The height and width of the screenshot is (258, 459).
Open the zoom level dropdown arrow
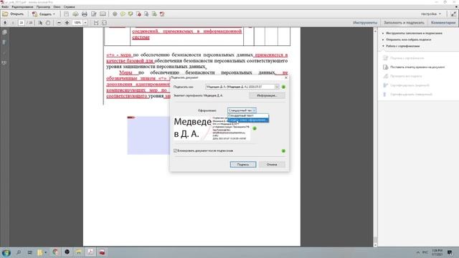[x=85, y=22]
